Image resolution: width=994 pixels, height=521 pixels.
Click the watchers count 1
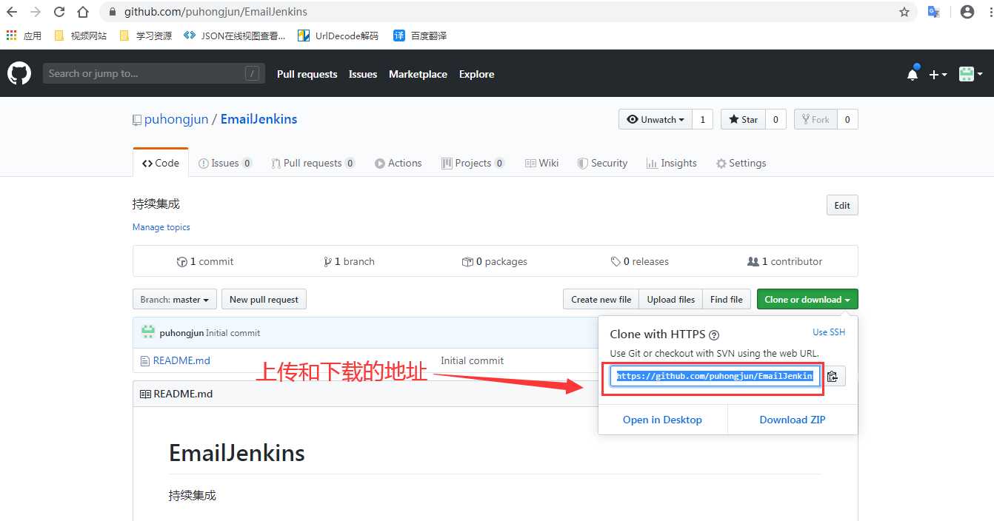[x=702, y=119]
